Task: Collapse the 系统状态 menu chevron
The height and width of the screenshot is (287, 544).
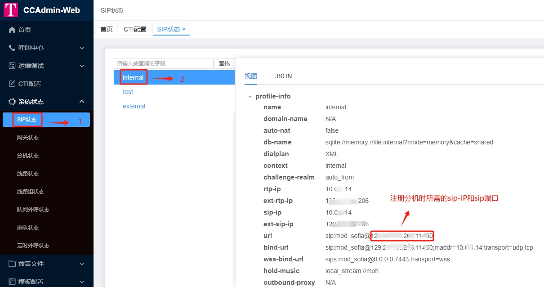Action: 82,102
